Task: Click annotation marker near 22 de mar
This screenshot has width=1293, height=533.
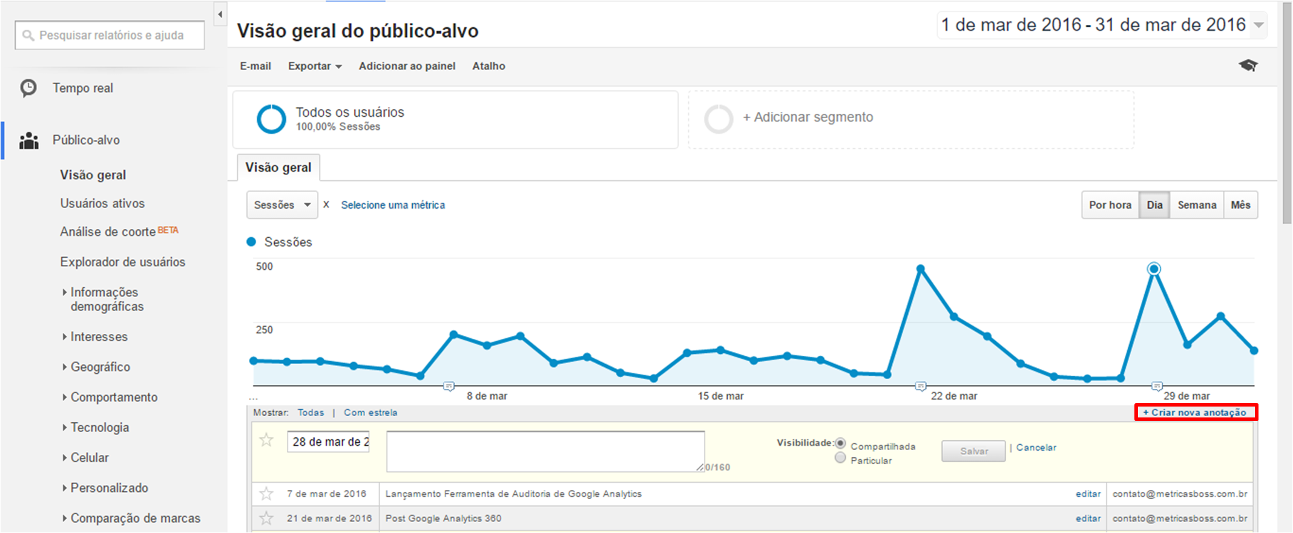Action: pos(920,386)
